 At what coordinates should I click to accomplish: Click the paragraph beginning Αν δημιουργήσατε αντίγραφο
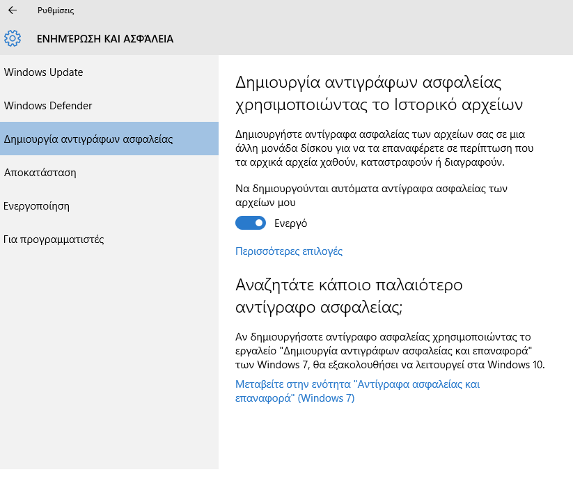click(389, 350)
